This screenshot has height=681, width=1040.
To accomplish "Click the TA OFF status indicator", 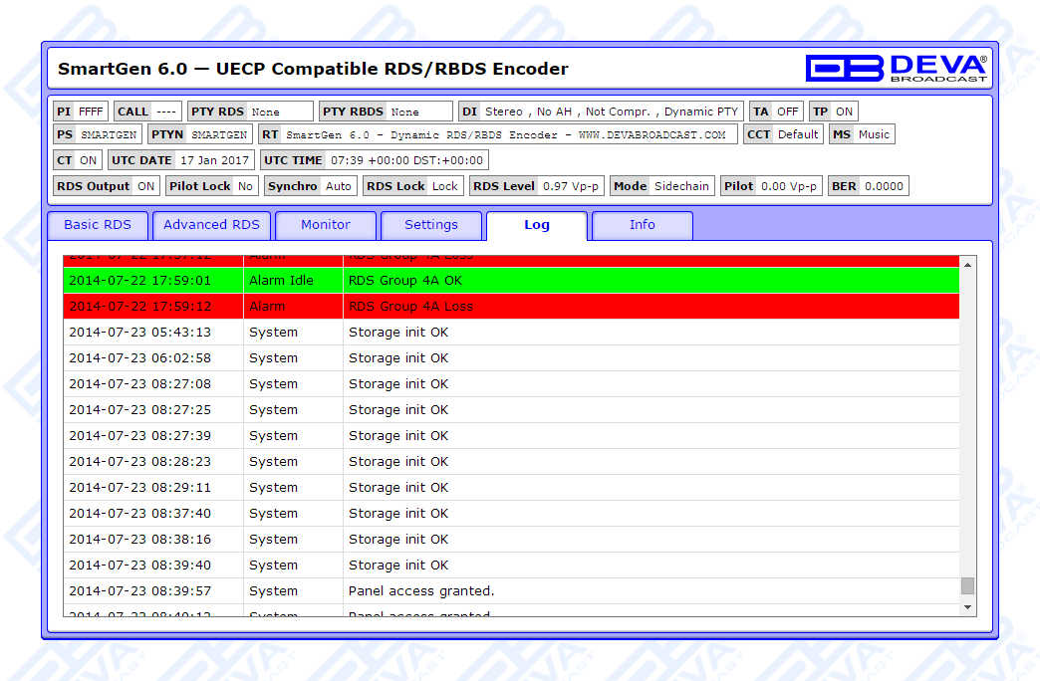I will click(x=776, y=112).
